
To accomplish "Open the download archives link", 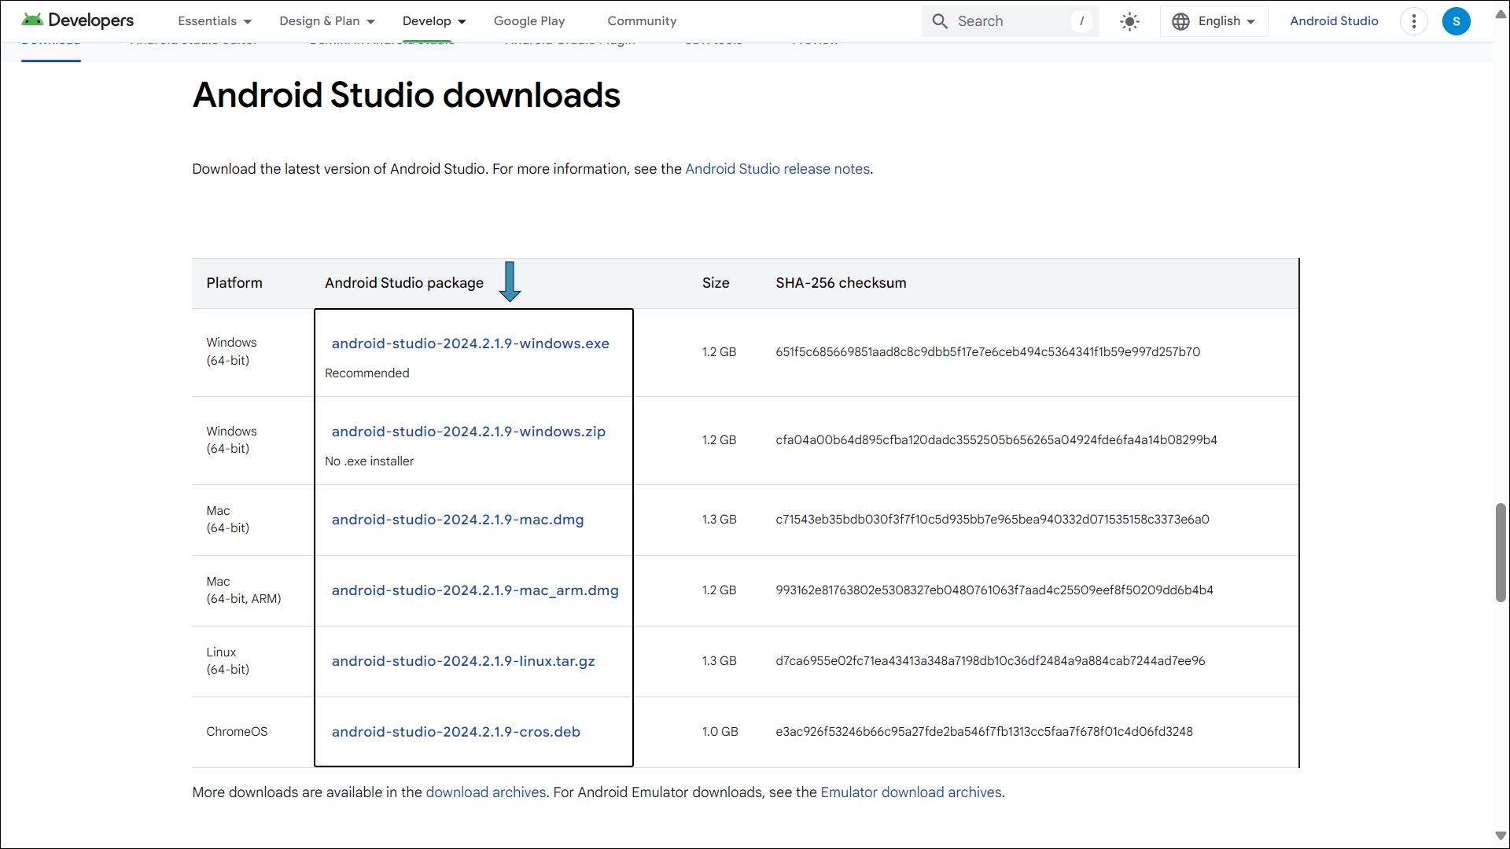I will click(x=486, y=792).
